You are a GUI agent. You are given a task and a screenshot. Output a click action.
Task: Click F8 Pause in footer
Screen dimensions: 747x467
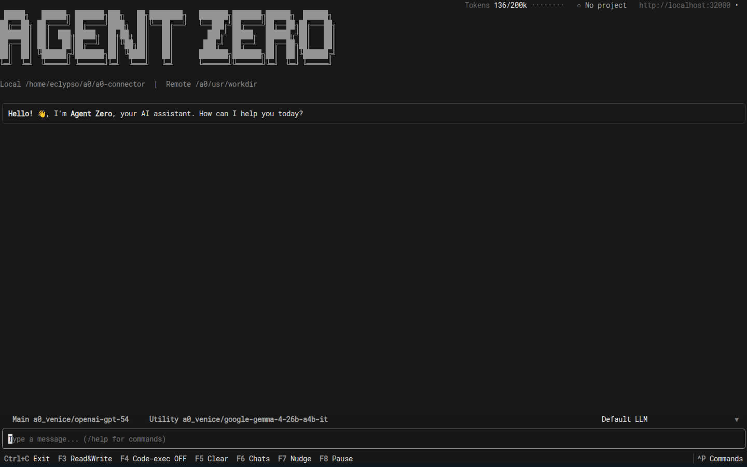click(336, 459)
